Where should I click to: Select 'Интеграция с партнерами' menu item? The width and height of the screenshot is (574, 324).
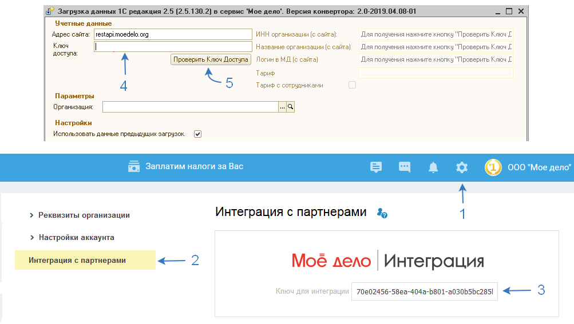pos(85,260)
